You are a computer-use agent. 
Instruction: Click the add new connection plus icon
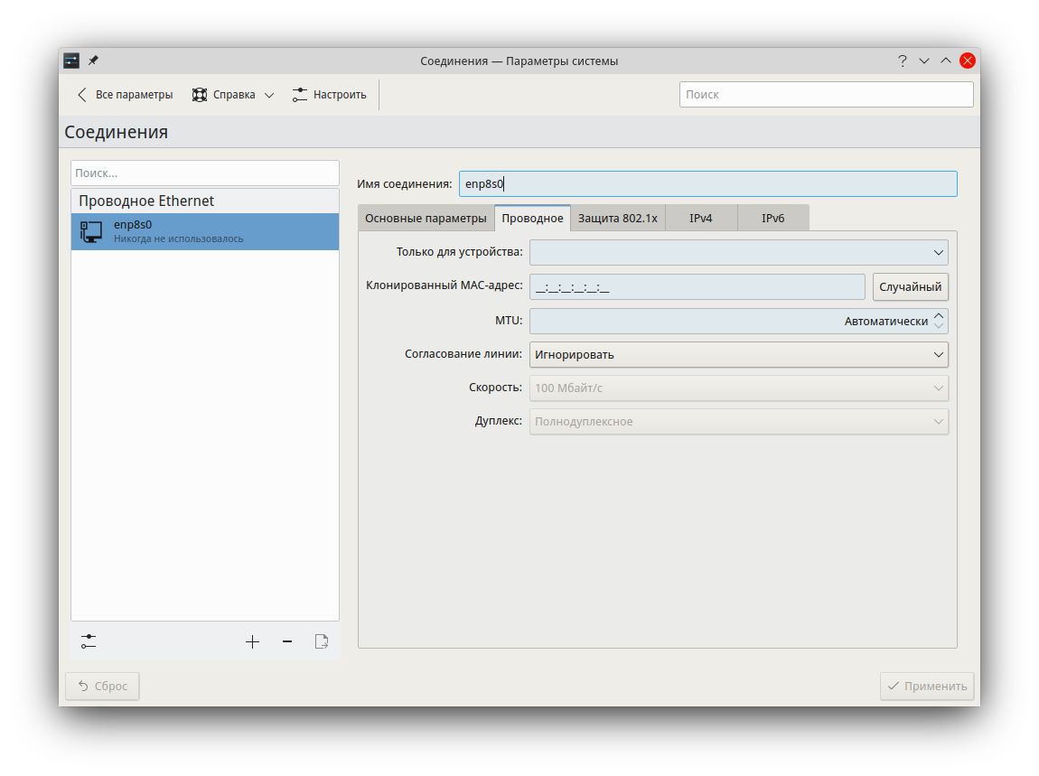[x=252, y=641]
